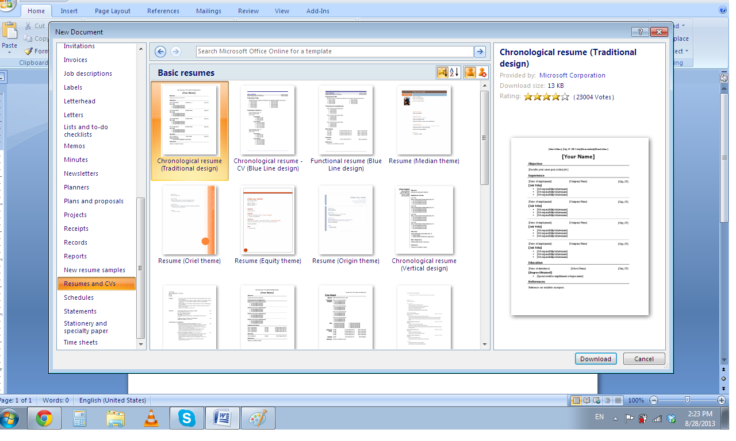736x441 pixels.
Task: Switch to the Page Layout tab
Action: pyautogui.click(x=113, y=11)
